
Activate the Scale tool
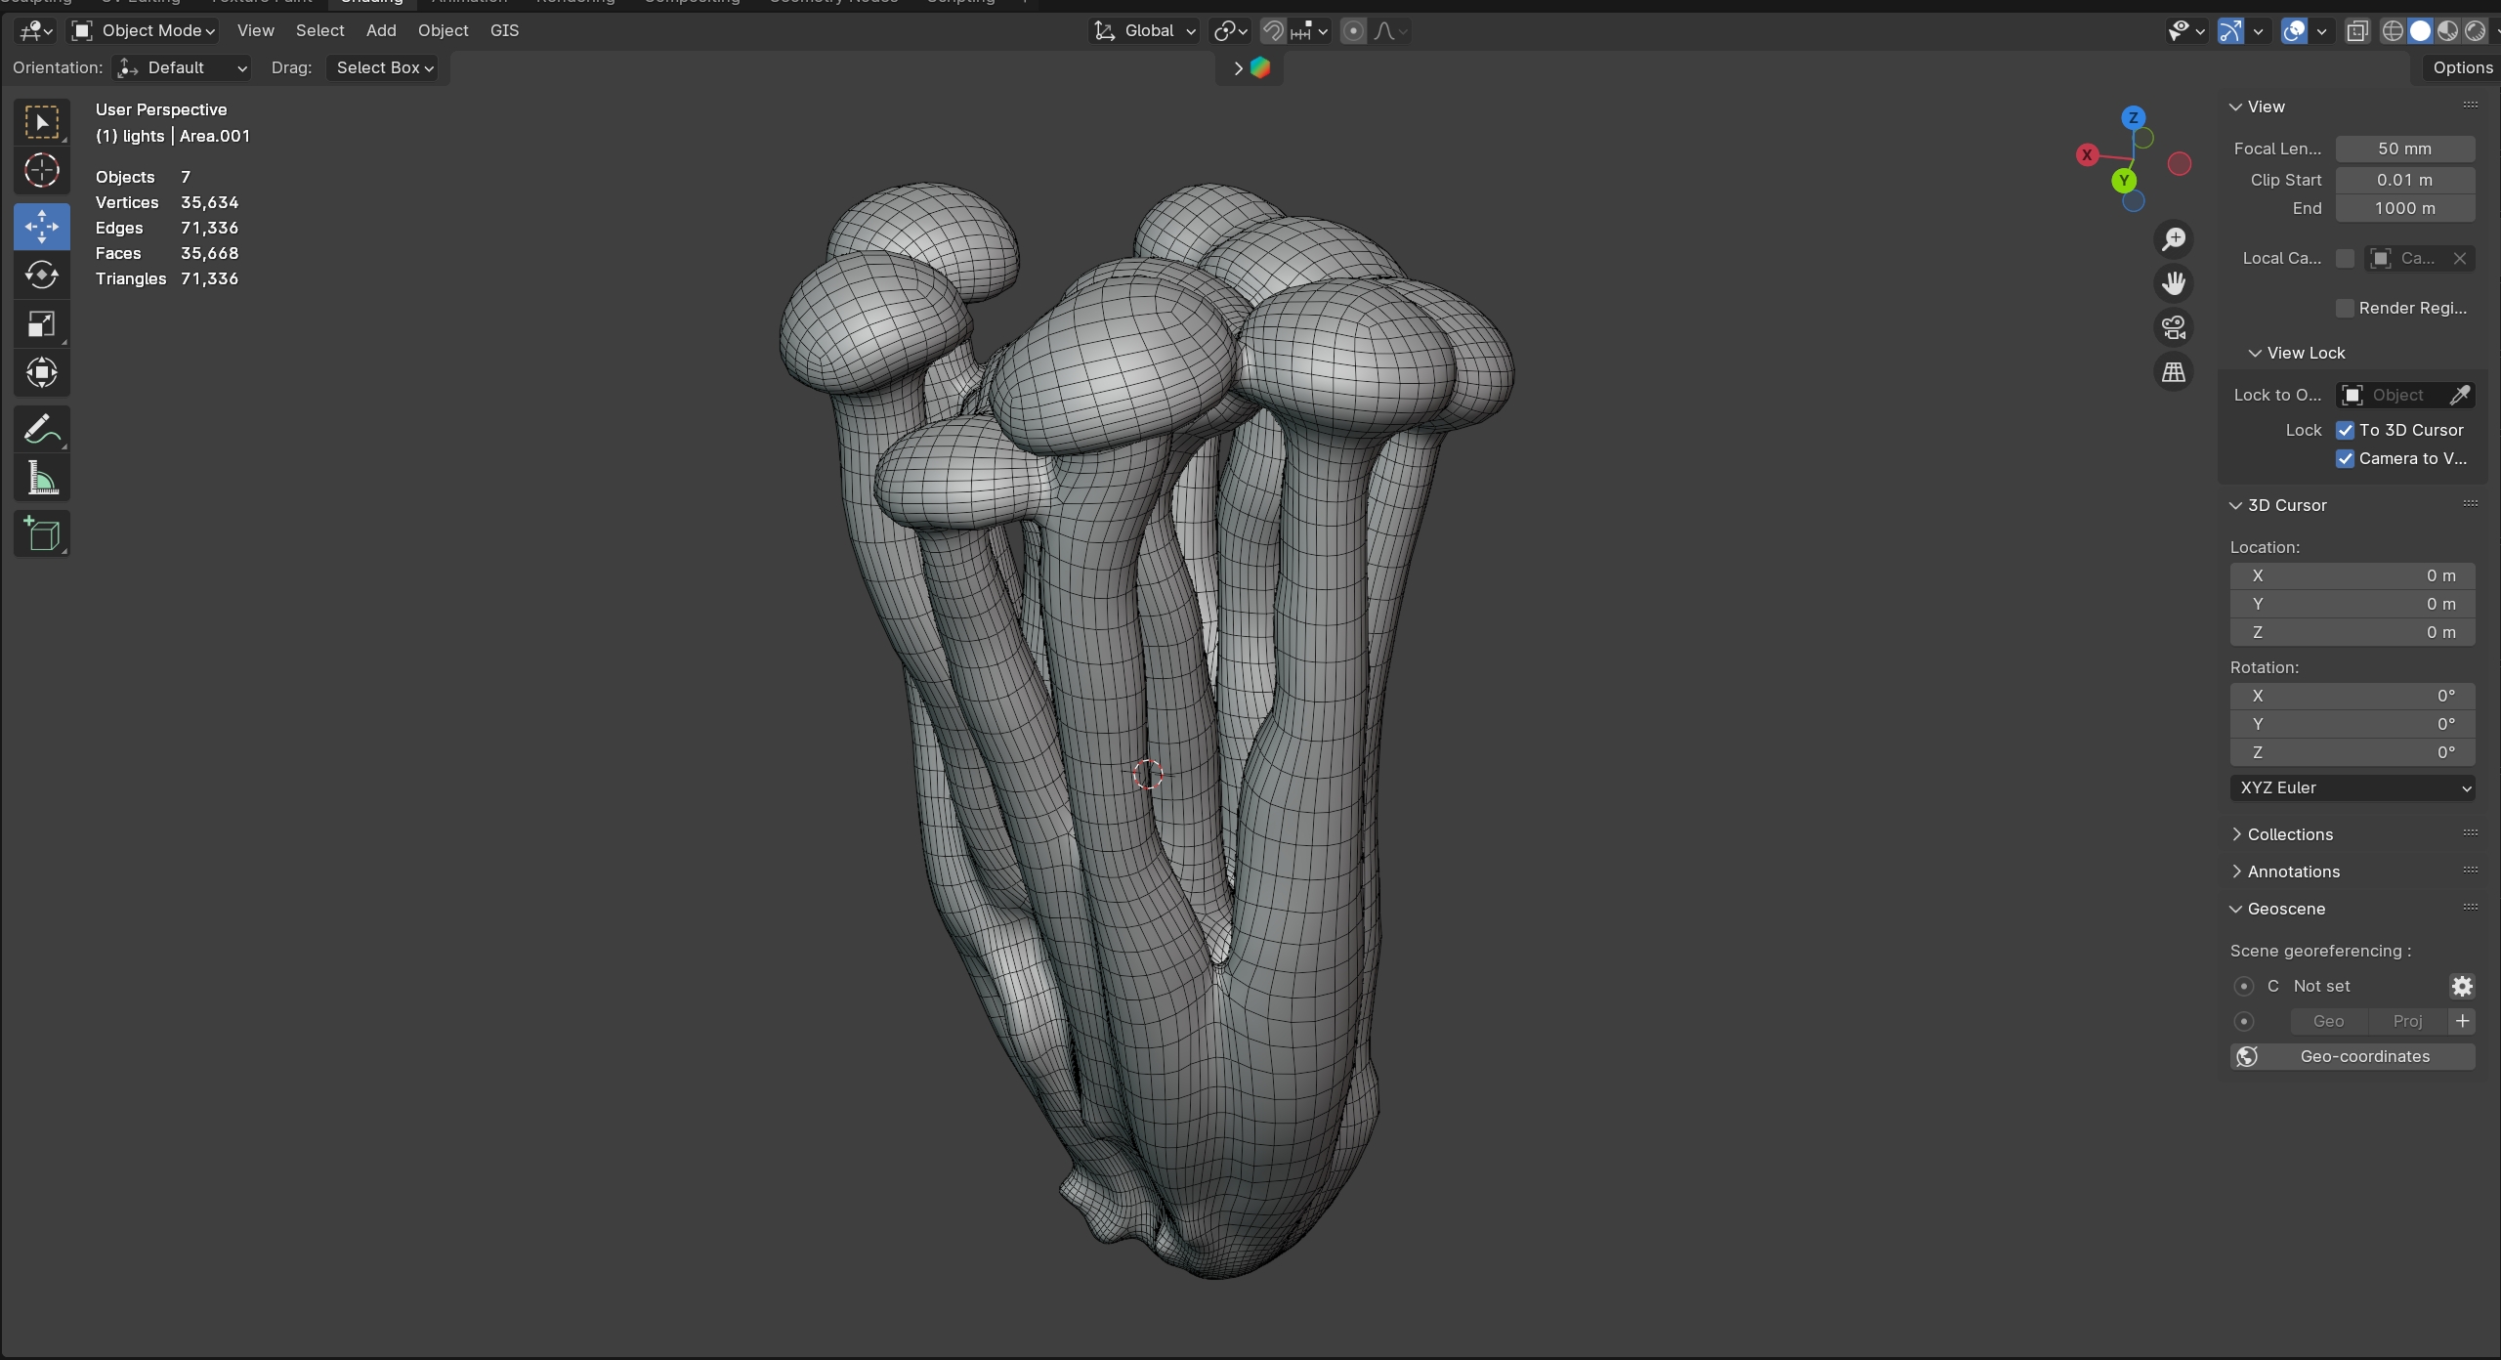pos(41,324)
